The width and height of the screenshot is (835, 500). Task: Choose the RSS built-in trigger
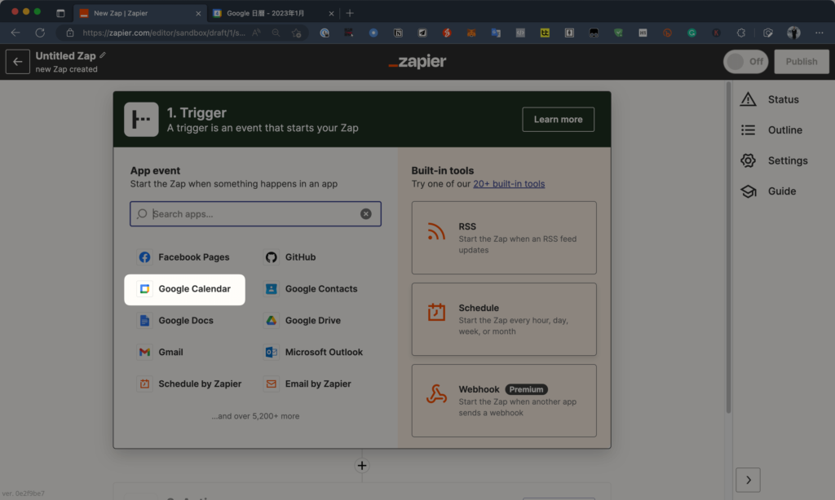tap(504, 238)
